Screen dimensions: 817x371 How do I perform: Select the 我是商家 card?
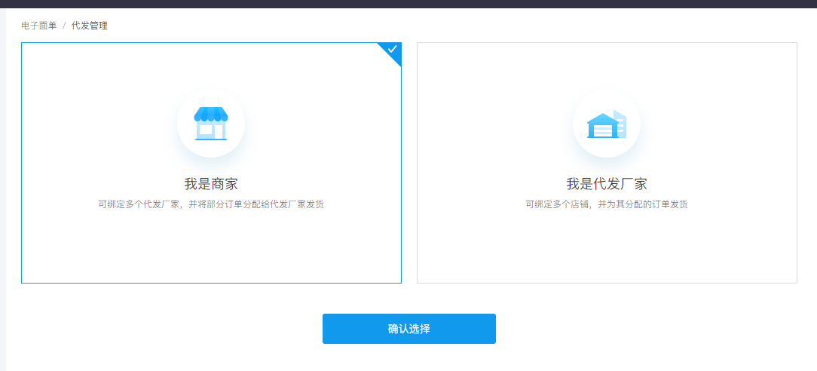pos(211,163)
